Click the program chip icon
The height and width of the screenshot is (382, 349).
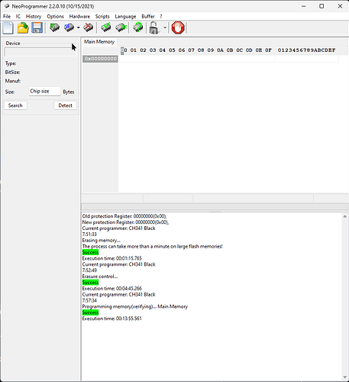pyautogui.click(x=69, y=28)
